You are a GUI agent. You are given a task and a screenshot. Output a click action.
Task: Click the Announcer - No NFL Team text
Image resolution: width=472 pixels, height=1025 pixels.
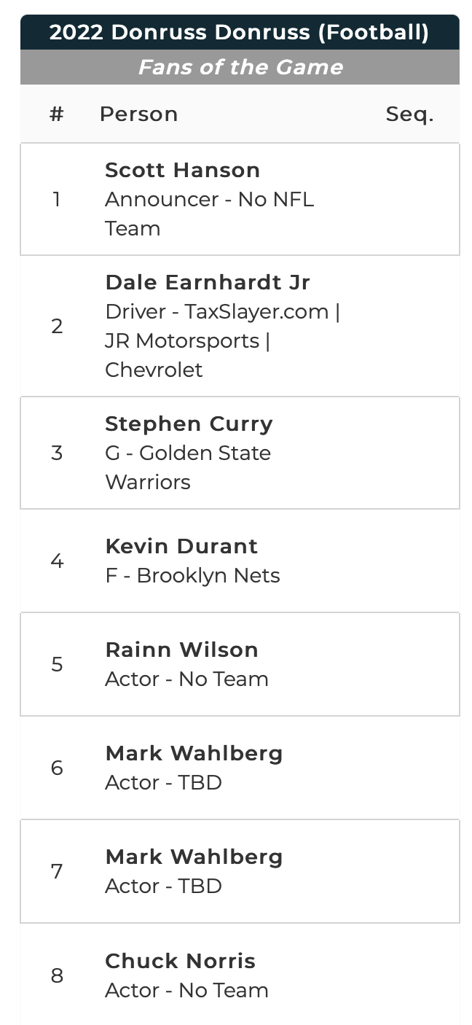(209, 214)
